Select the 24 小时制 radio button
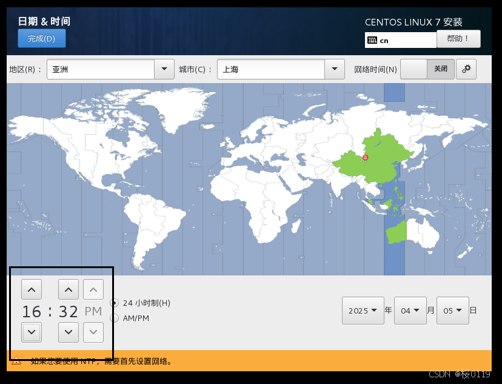Viewport: 502px width, 384px height. tap(115, 303)
